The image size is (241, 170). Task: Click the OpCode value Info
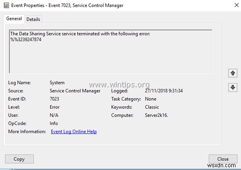point(54,123)
